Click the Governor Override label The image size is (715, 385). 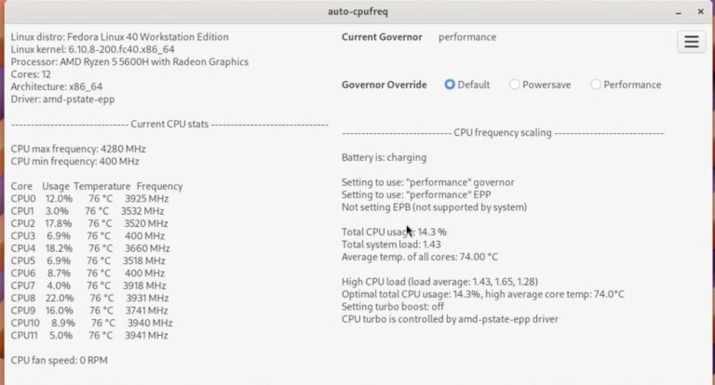tap(384, 85)
